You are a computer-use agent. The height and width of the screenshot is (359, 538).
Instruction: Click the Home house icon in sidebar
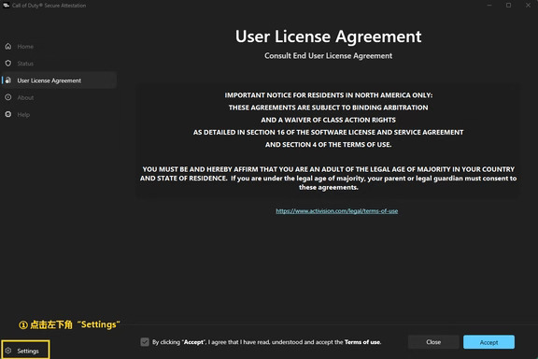tap(8, 47)
